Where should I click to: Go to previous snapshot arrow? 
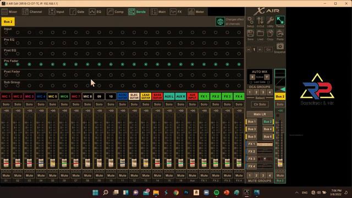[x=249, y=50]
